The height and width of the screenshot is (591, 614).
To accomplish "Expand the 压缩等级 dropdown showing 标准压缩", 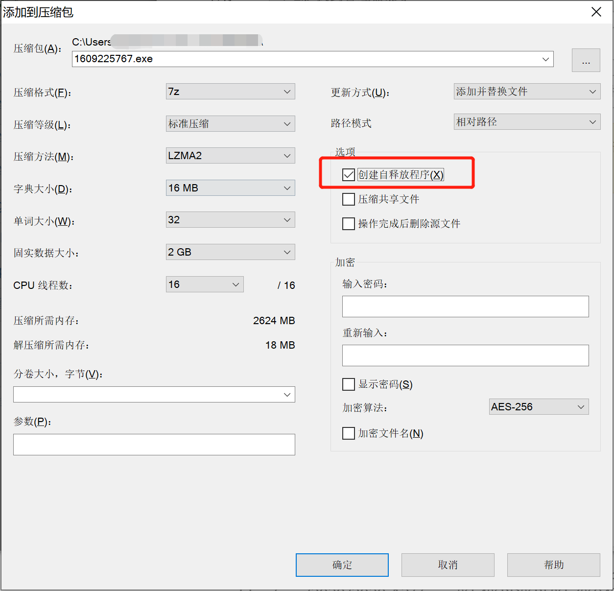I will (x=230, y=124).
